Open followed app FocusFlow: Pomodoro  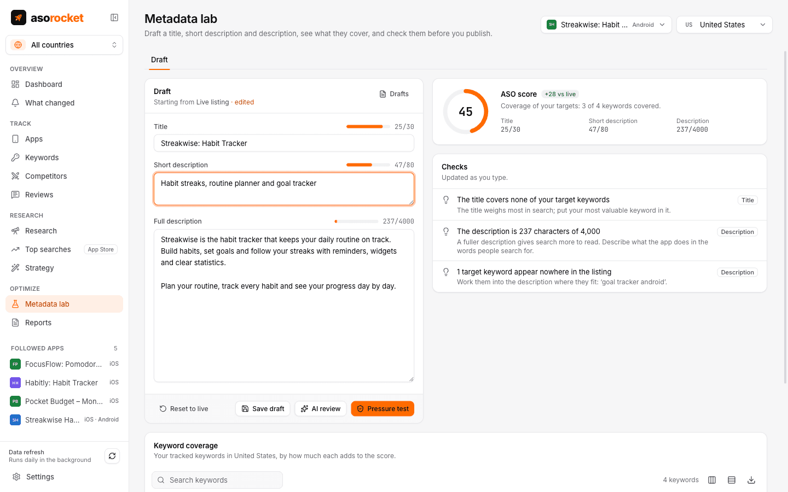coord(64,364)
